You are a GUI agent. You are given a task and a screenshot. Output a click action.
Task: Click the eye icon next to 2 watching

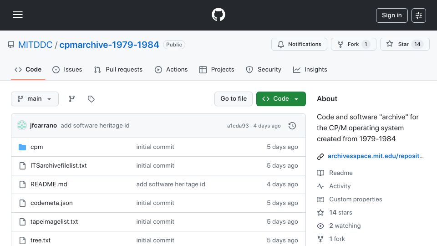coord(320,226)
